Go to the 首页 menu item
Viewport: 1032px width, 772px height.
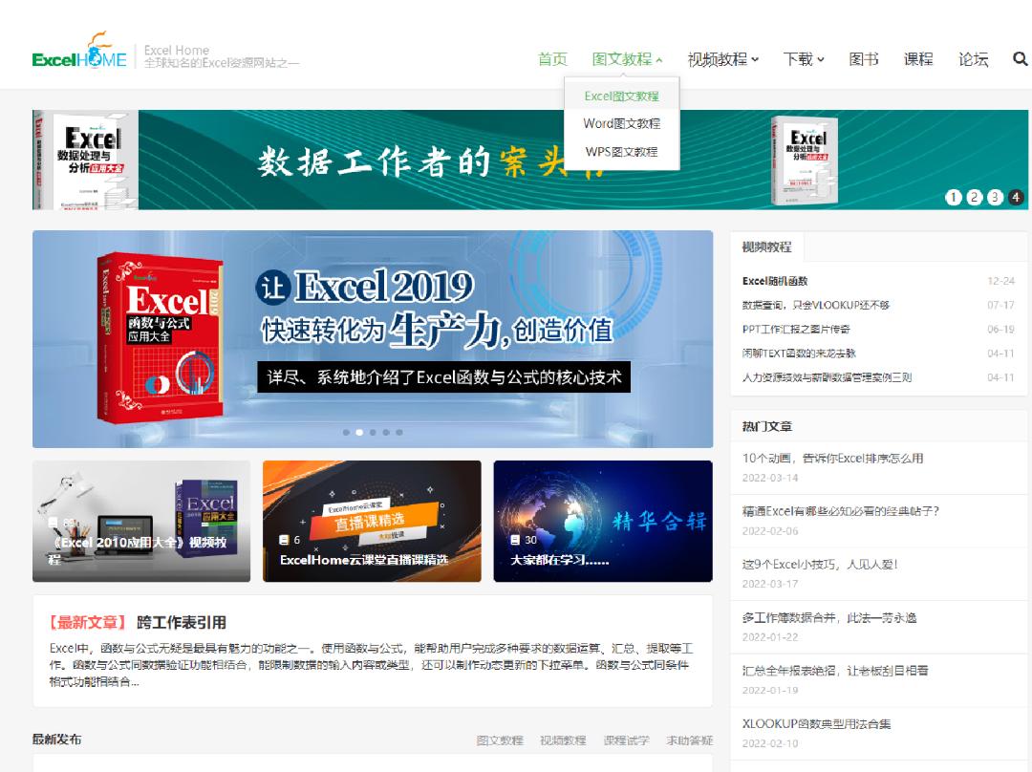551,56
